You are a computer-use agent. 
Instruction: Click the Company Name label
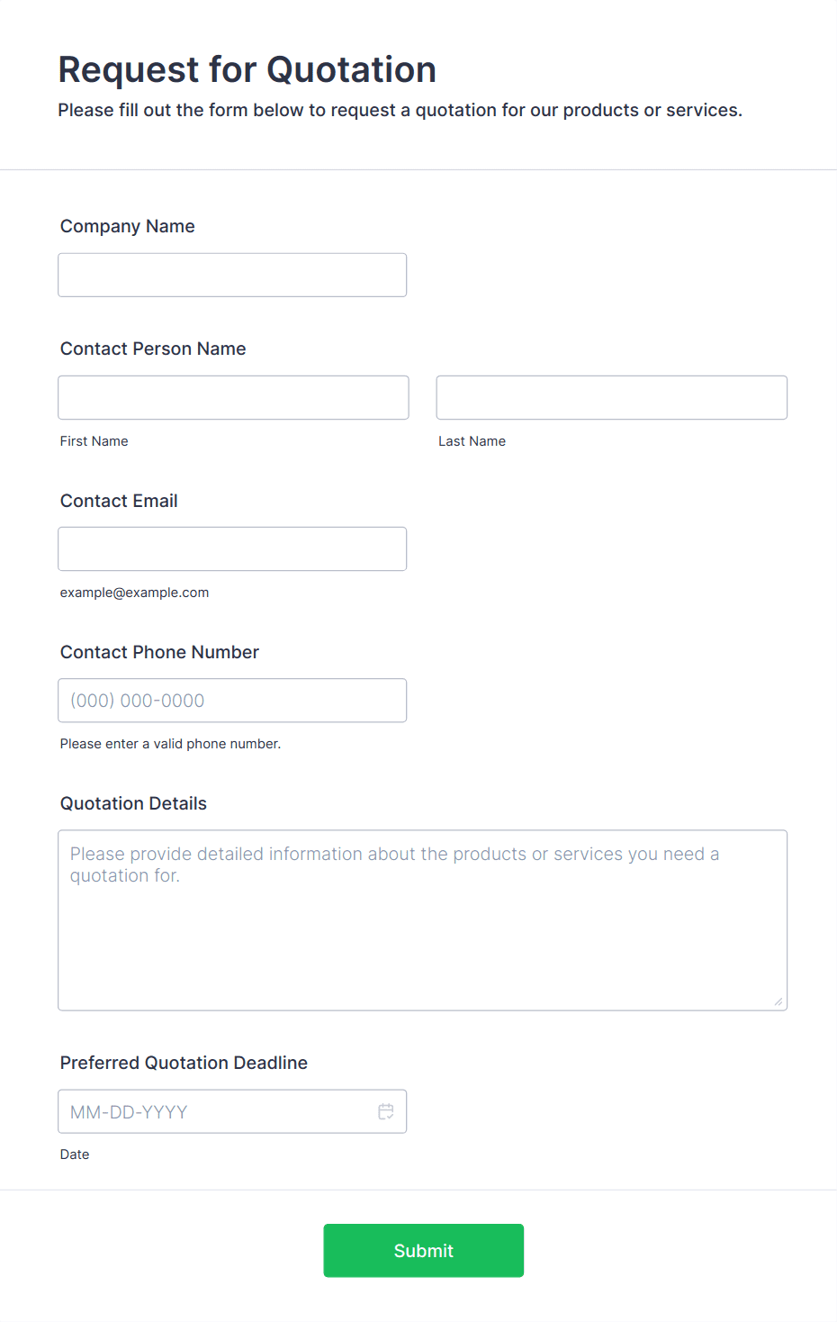click(128, 226)
